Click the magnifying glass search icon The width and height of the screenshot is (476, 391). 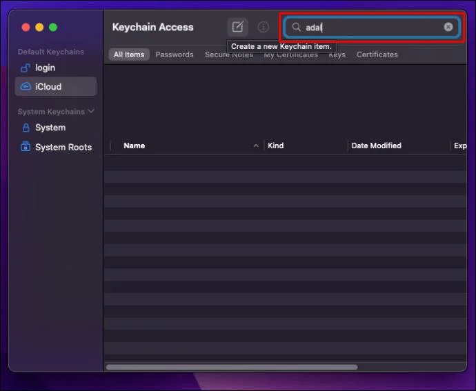[x=296, y=27]
